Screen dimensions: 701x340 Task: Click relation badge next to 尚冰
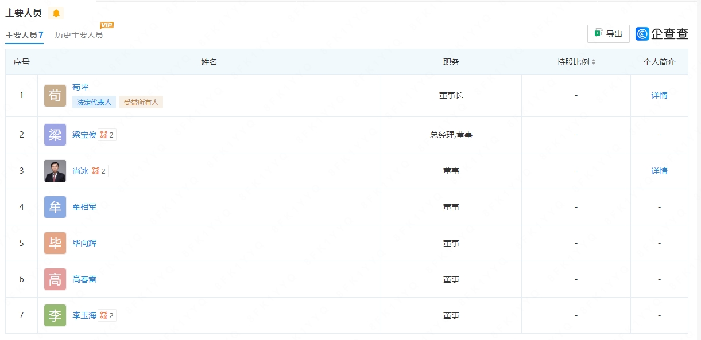99,171
